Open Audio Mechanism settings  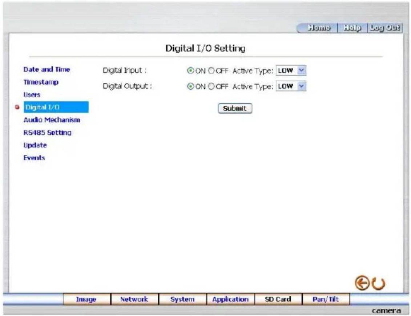[52, 120]
